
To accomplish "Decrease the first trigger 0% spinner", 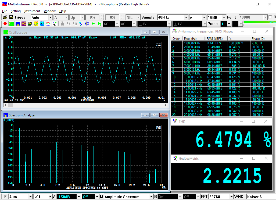I will pyautogui.click(x=102, y=19).
